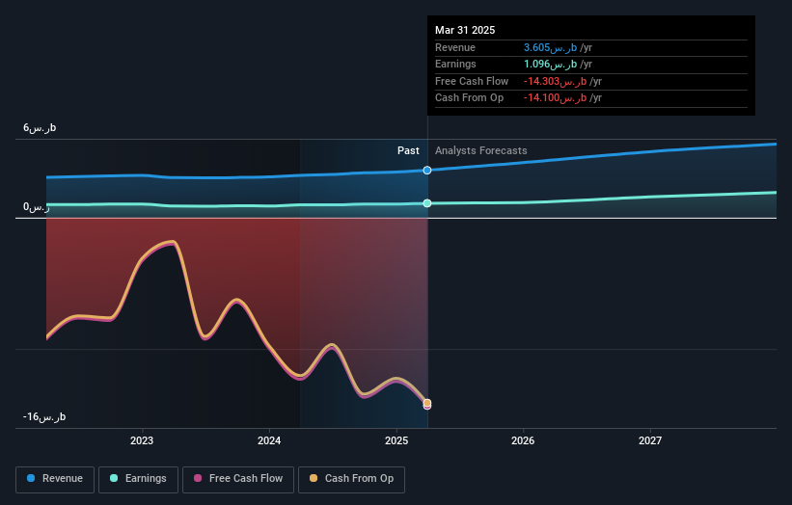Image resolution: width=792 pixels, height=505 pixels.
Task: Click the 2025 x-axis label
Action: [x=396, y=441]
